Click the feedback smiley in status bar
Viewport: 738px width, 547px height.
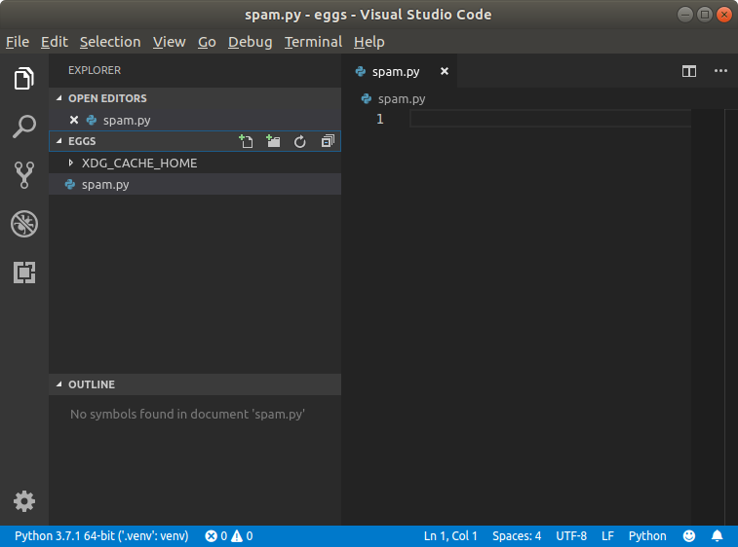(x=689, y=536)
